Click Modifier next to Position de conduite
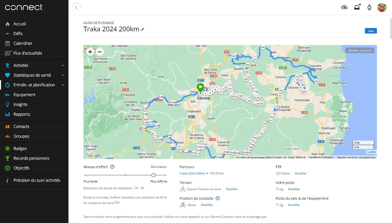392x223 pixels. (207, 205)
